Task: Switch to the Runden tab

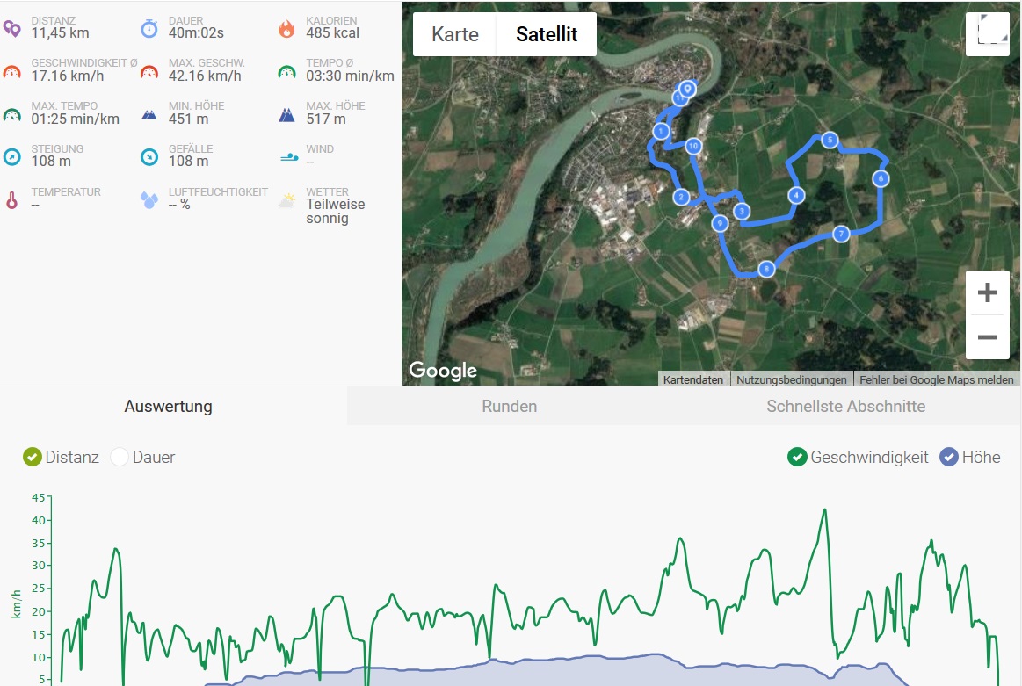Action: pyautogui.click(x=509, y=407)
